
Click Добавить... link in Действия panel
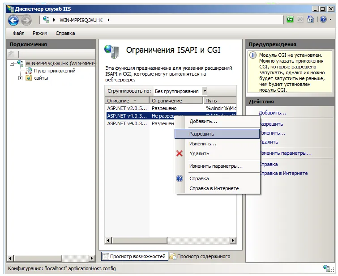tap(272, 113)
